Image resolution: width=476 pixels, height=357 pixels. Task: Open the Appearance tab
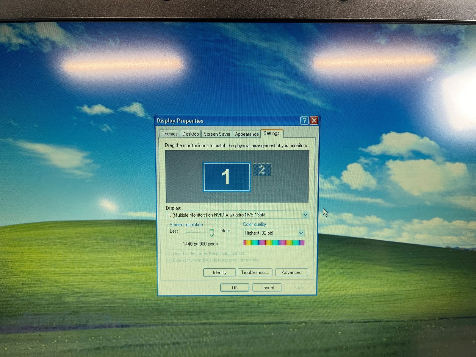click(x=247, y=134)
